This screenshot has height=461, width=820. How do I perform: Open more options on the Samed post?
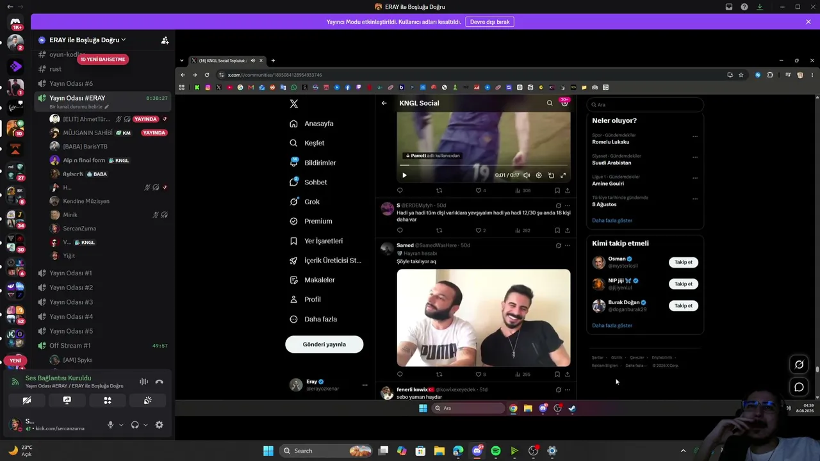[x=567, y=245]
